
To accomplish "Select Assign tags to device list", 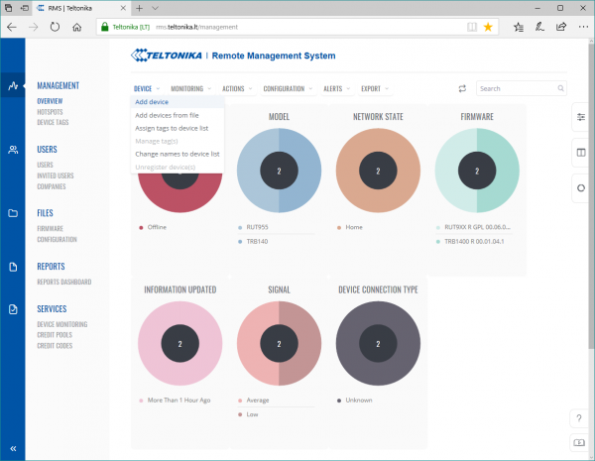I will point(178,128).
